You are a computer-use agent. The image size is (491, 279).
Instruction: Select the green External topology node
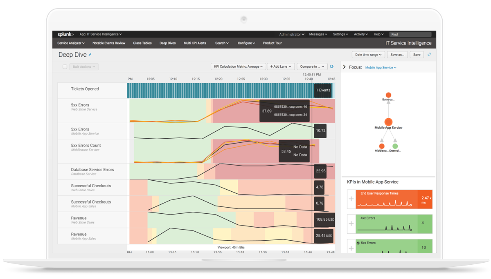(395, 146)
